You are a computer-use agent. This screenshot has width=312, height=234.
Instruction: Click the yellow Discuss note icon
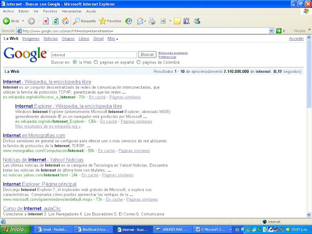pos(177,21)
